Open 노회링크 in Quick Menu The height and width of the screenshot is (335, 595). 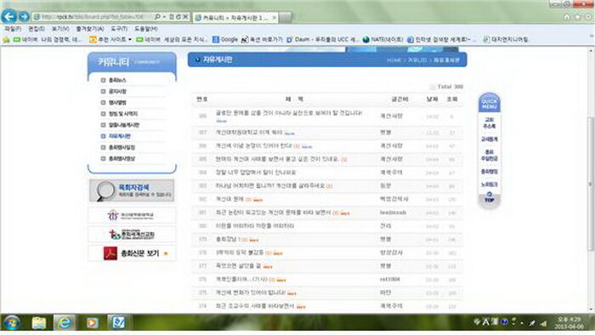[x=489, y=185]
